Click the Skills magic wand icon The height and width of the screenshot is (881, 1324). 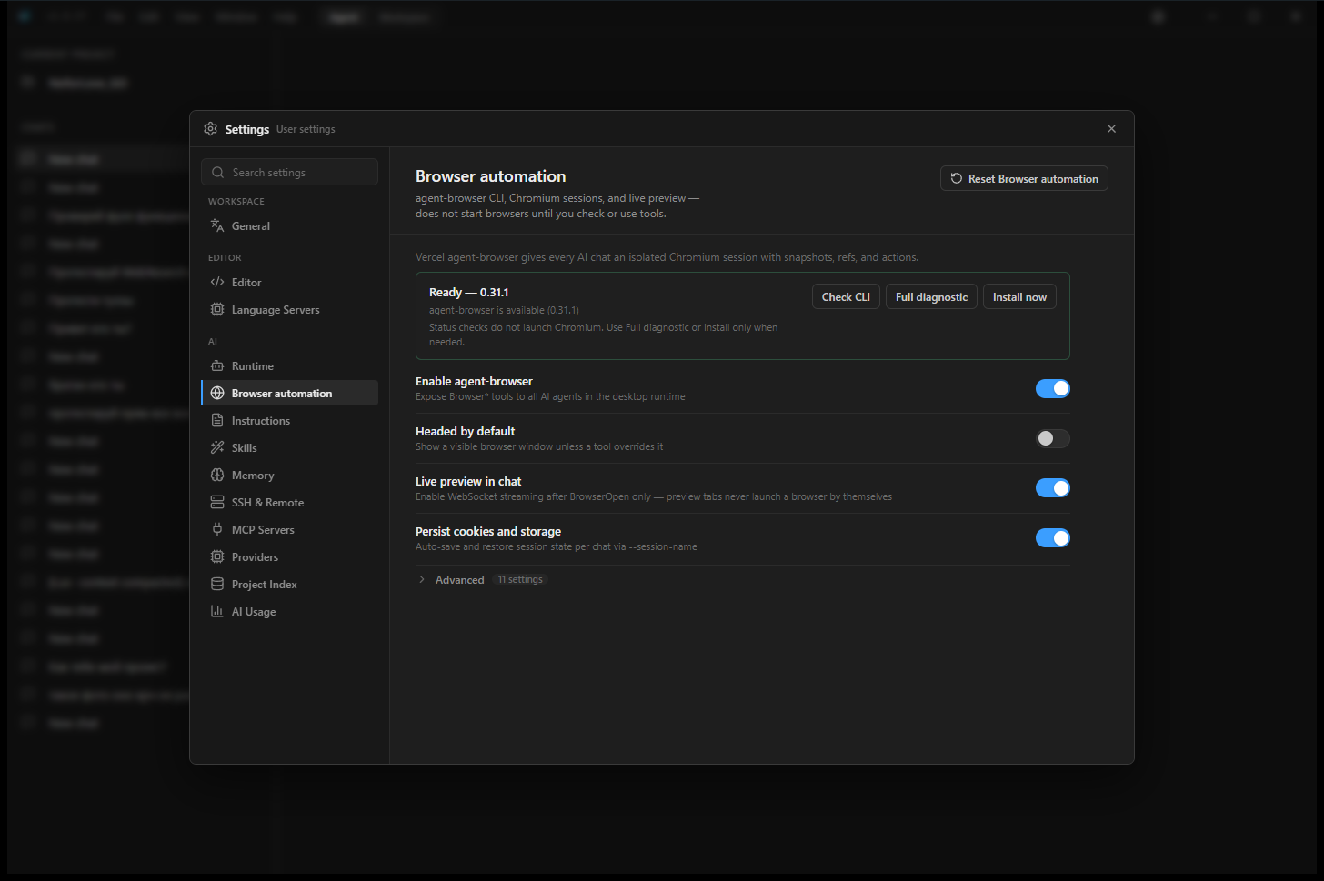[x=217, y=448]
